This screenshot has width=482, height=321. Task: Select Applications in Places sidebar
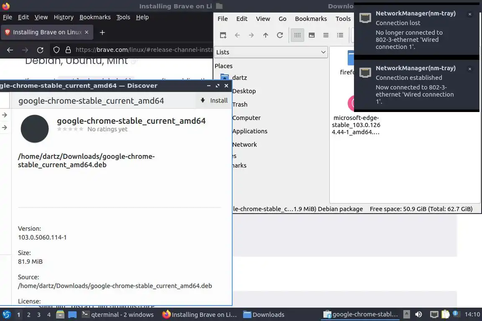pos(250,131)
